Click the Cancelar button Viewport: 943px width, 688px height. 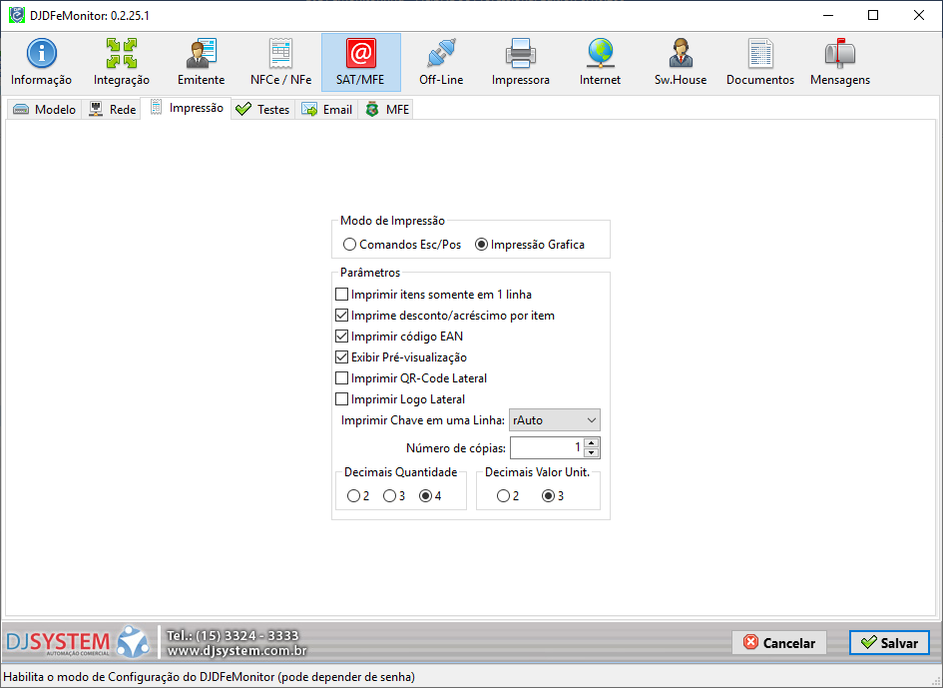coord(778,643)
